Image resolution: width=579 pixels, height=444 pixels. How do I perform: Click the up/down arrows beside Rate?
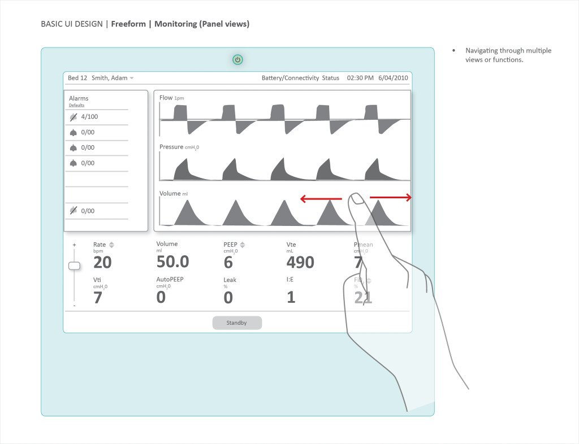pyautogui.click(x=111, y=245)
